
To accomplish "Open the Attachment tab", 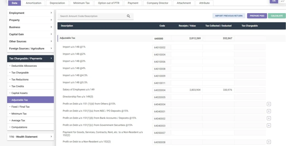I will click(x=184, y=3).
